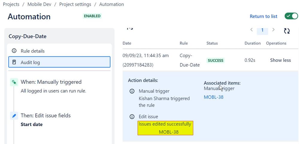Click MOBL-38 under Issues edited successfully
This screenshot has height=144, width=299.
pos(169,132)
